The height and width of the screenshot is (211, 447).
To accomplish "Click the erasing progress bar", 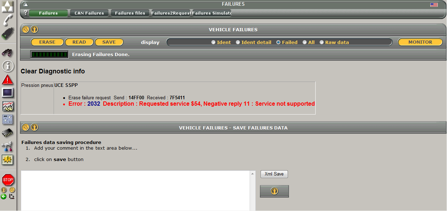I will tap(49, 54).
